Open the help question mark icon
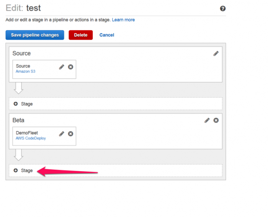This screenshot has width=268, height=217. [x=223, y=8]
